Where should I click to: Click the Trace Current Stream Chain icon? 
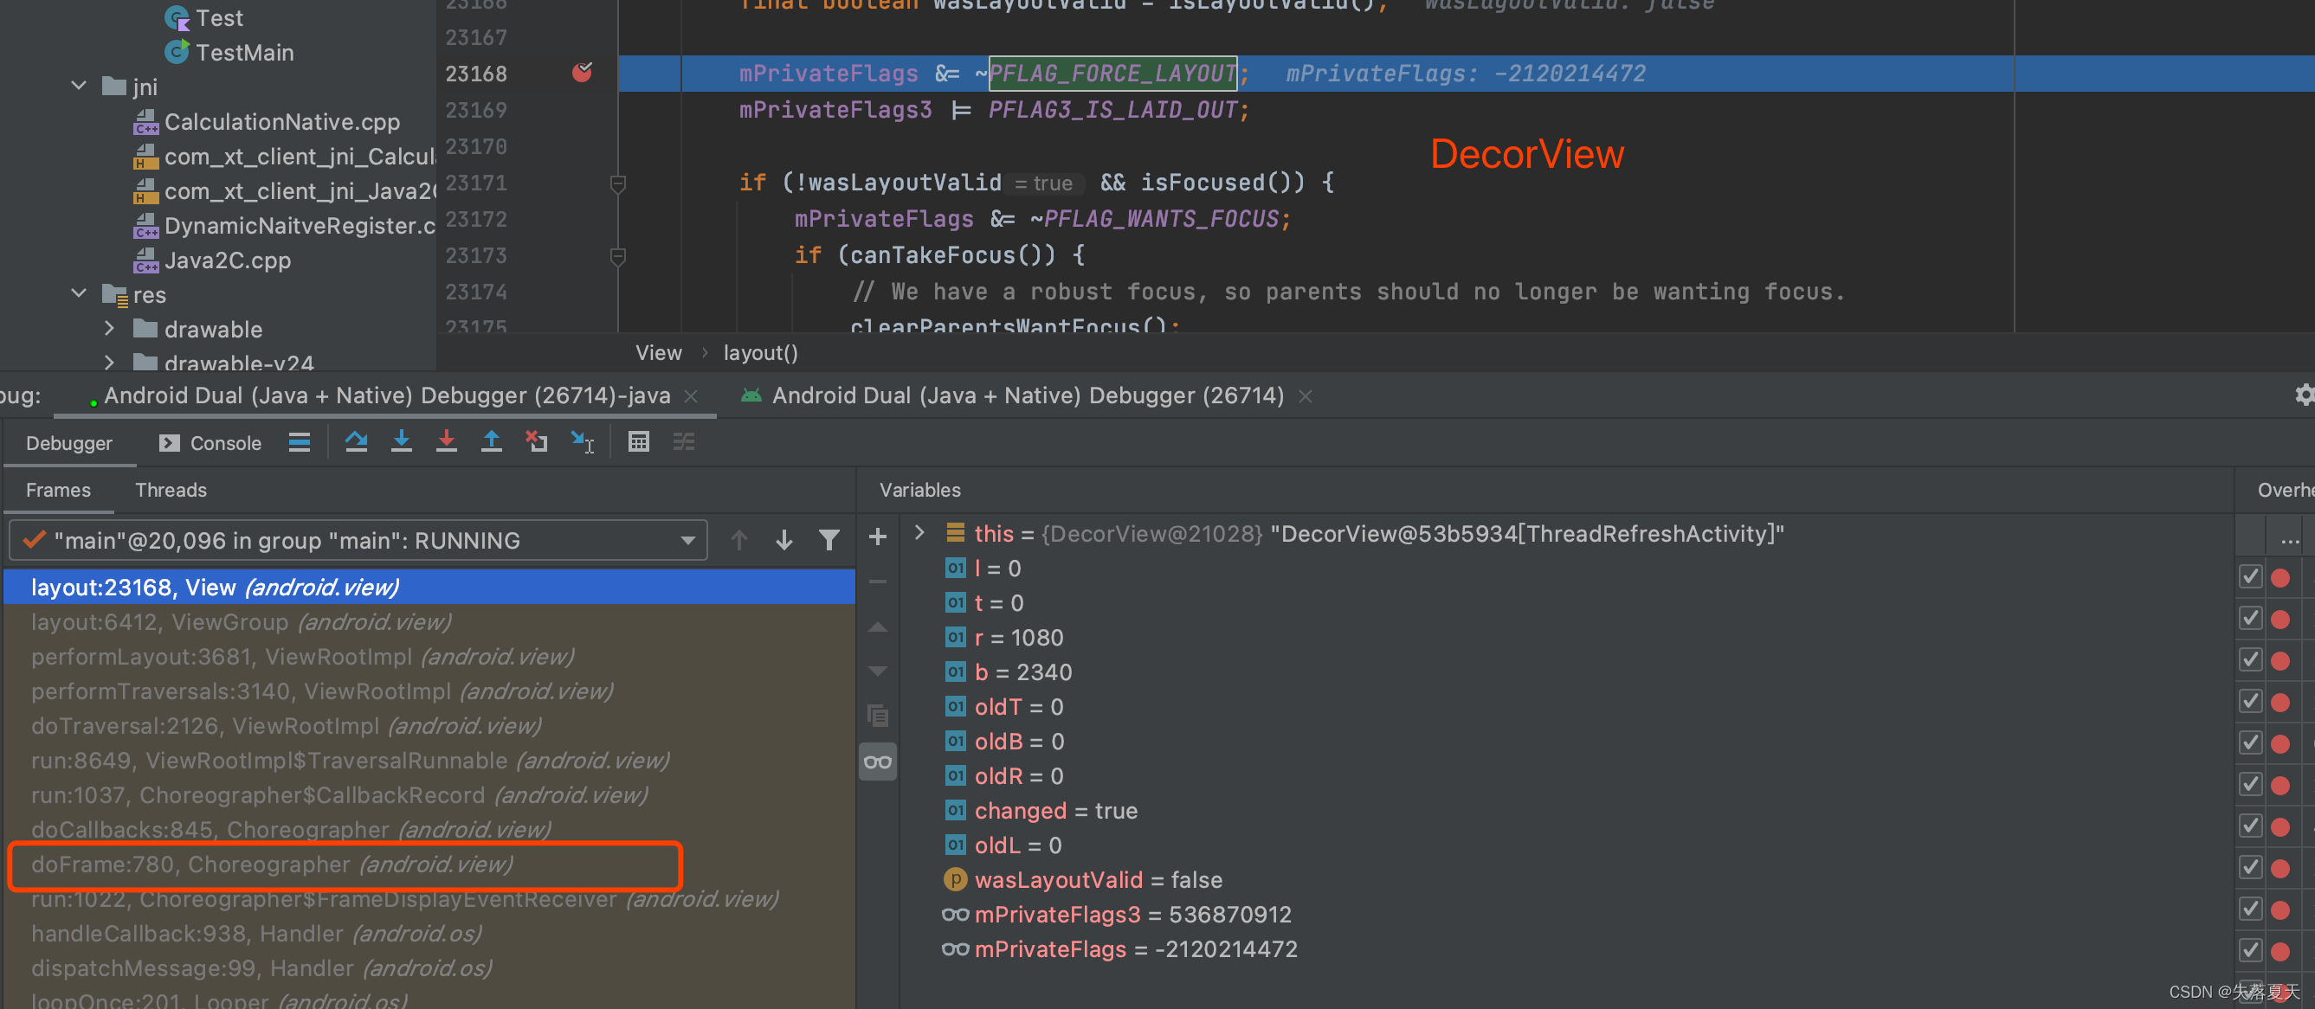pos(684,442)
